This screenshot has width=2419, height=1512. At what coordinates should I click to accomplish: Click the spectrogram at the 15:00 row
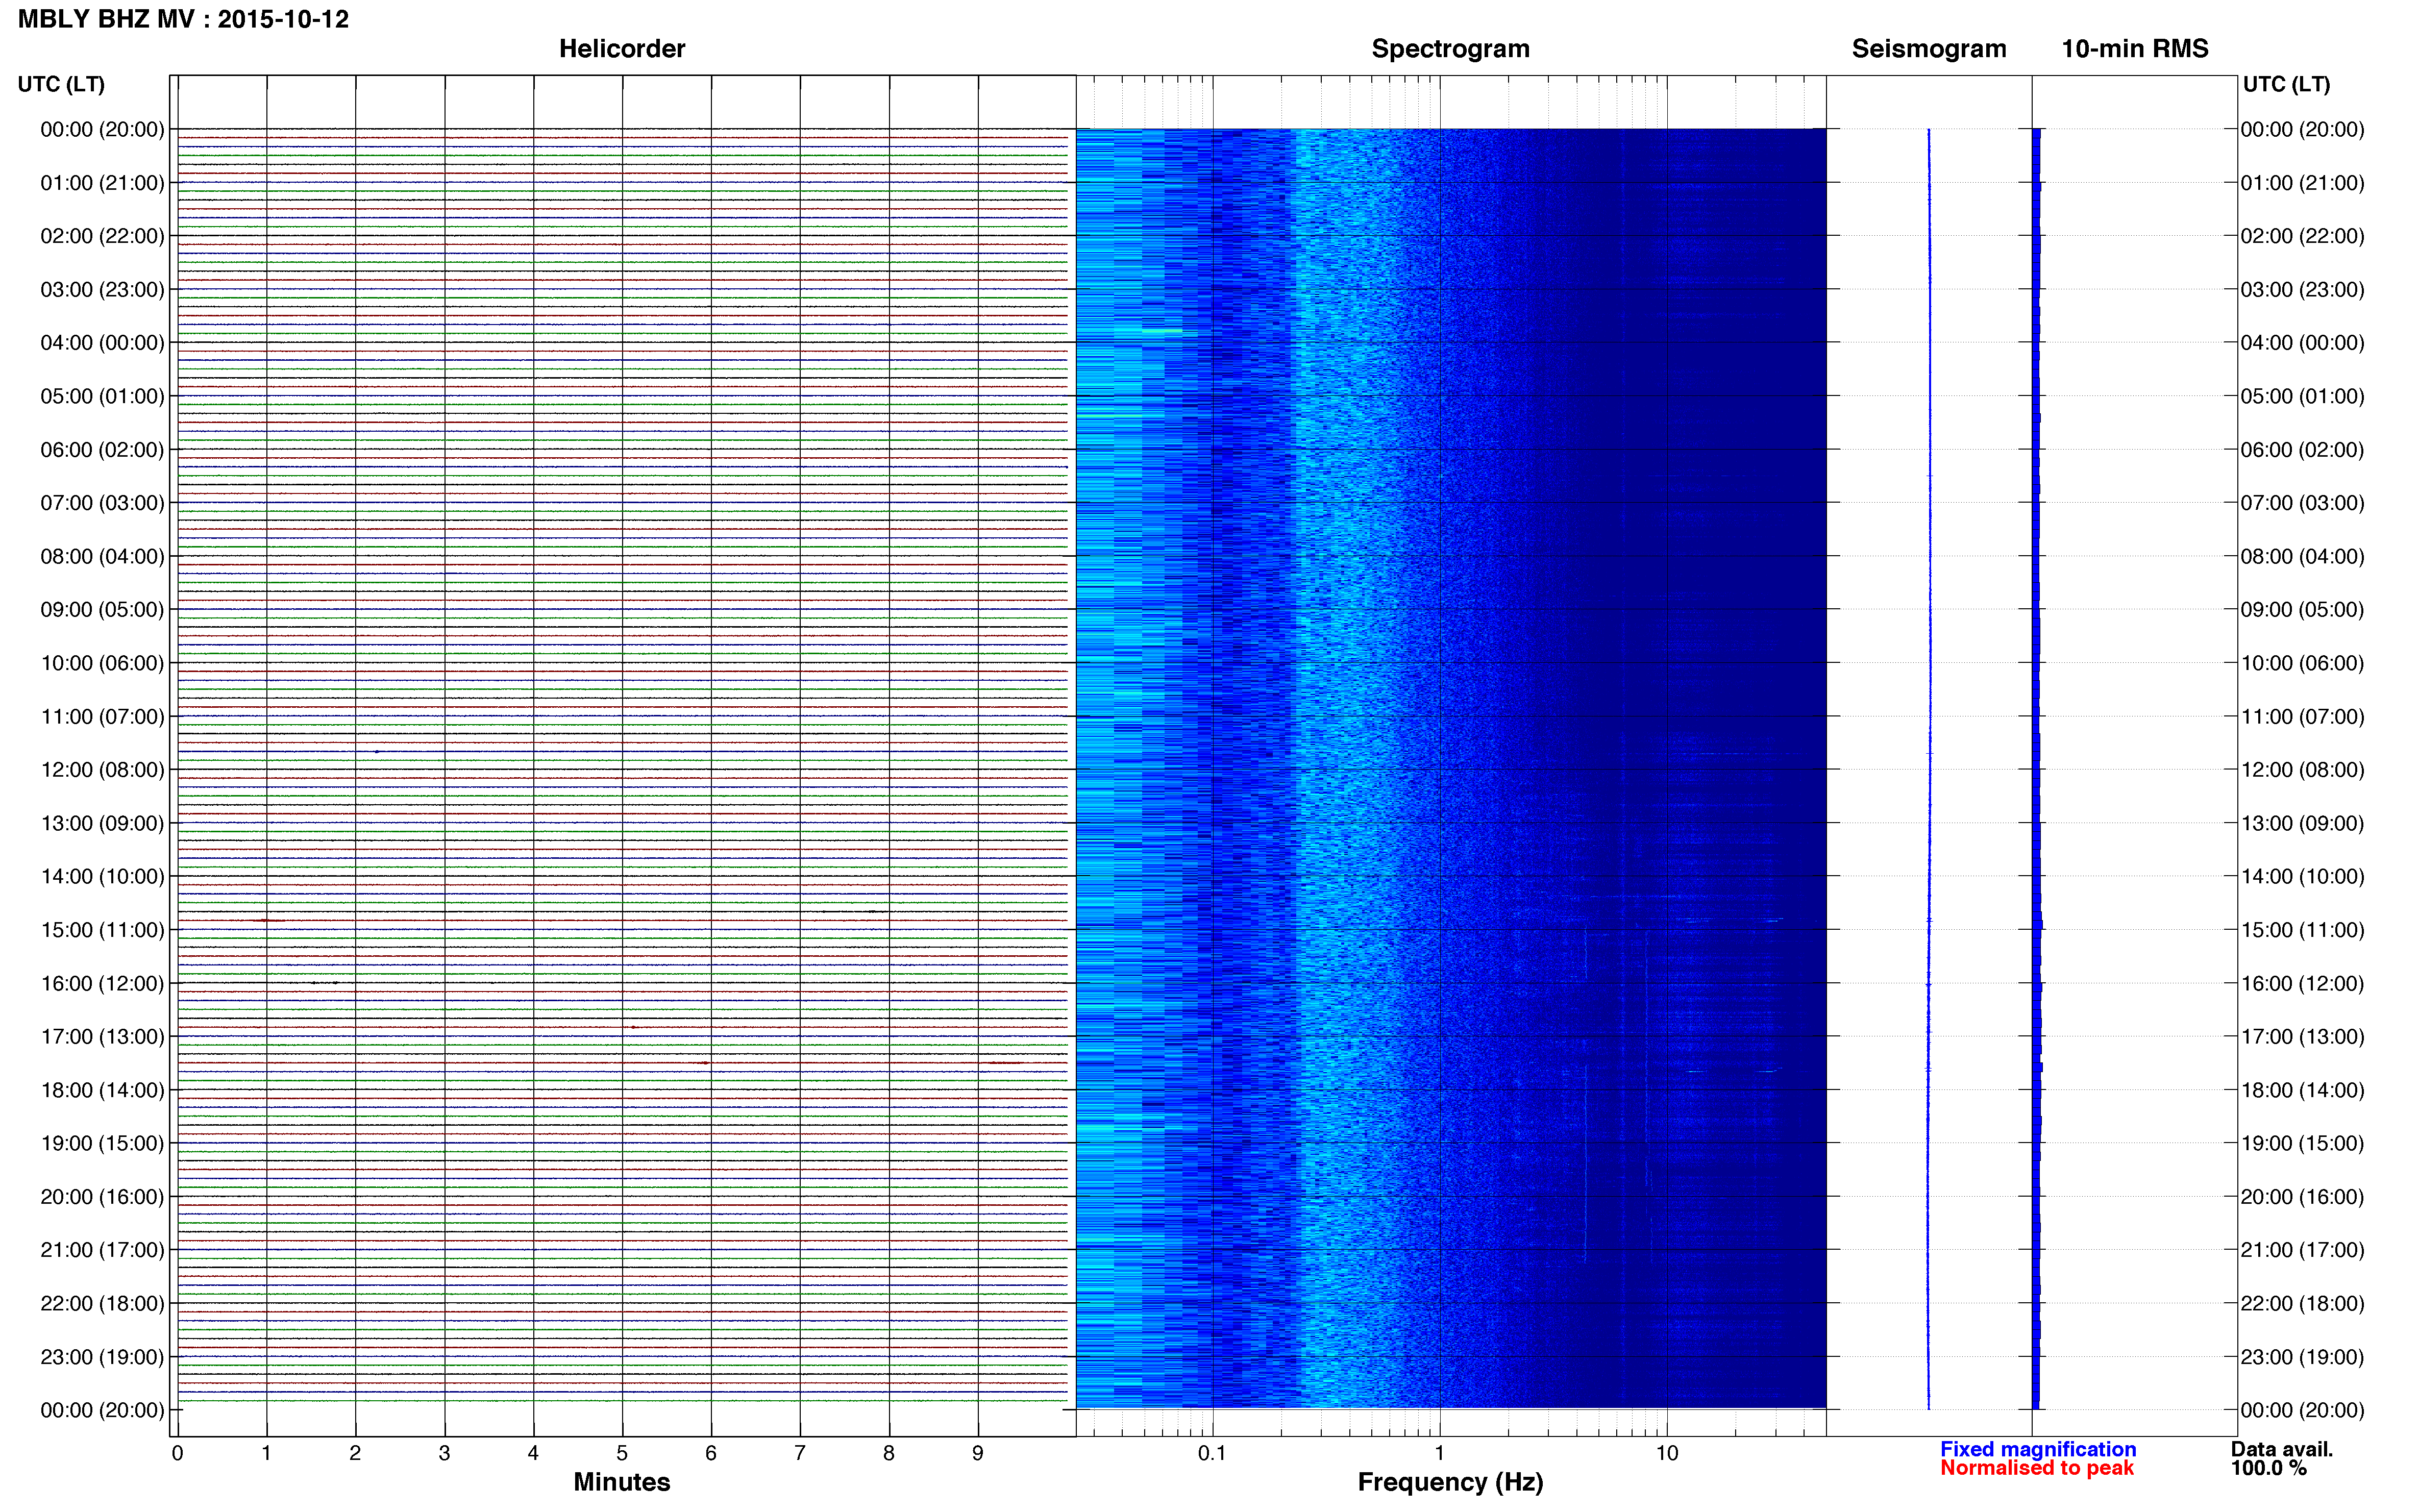(x=1451, y=930)
